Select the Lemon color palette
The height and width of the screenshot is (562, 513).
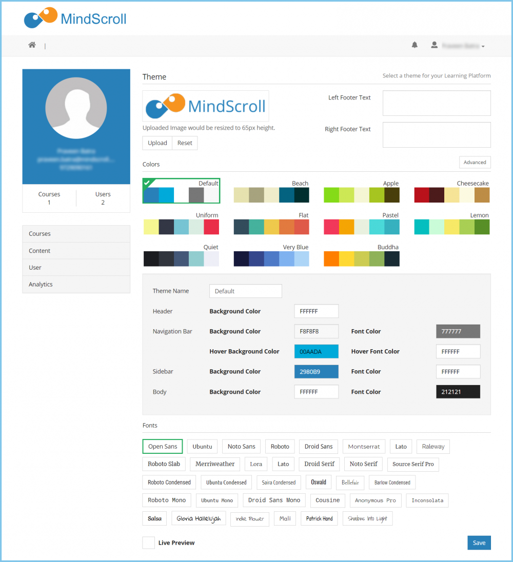(452, 223)
